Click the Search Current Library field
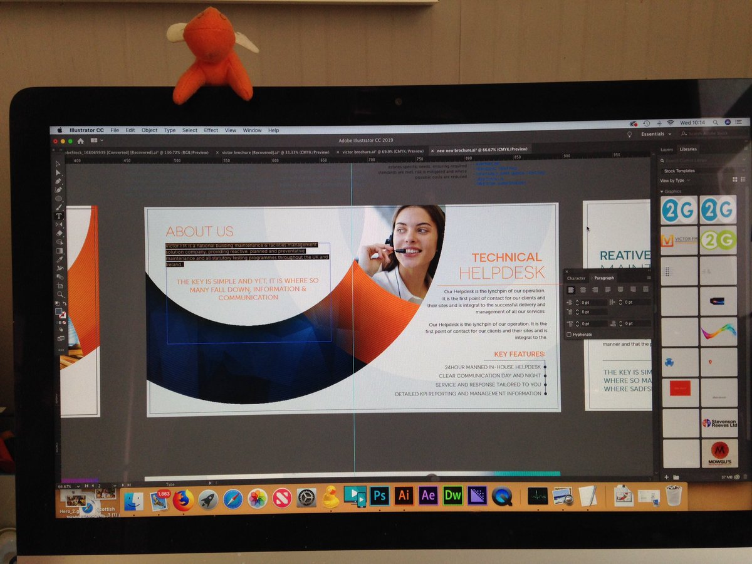The image size is (752, 564). [702, 160]
